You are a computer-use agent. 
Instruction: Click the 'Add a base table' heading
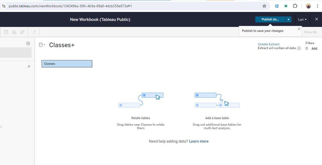(x=217, y=118)
